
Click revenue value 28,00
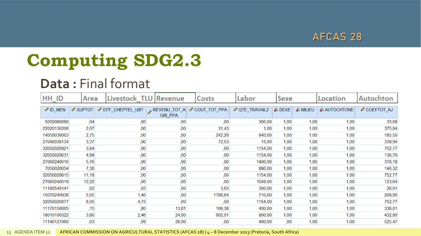[181, 222]
